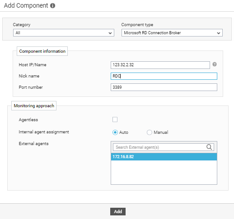Open the Microsoft RD Connection Broker dropdown
Viewport: 234px width, 219px height.
click(x=172, y=33)
